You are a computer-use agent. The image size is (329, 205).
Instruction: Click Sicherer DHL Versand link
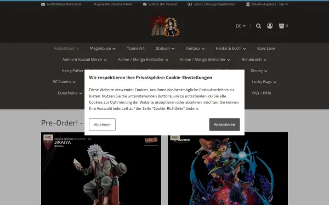(162, 4)
